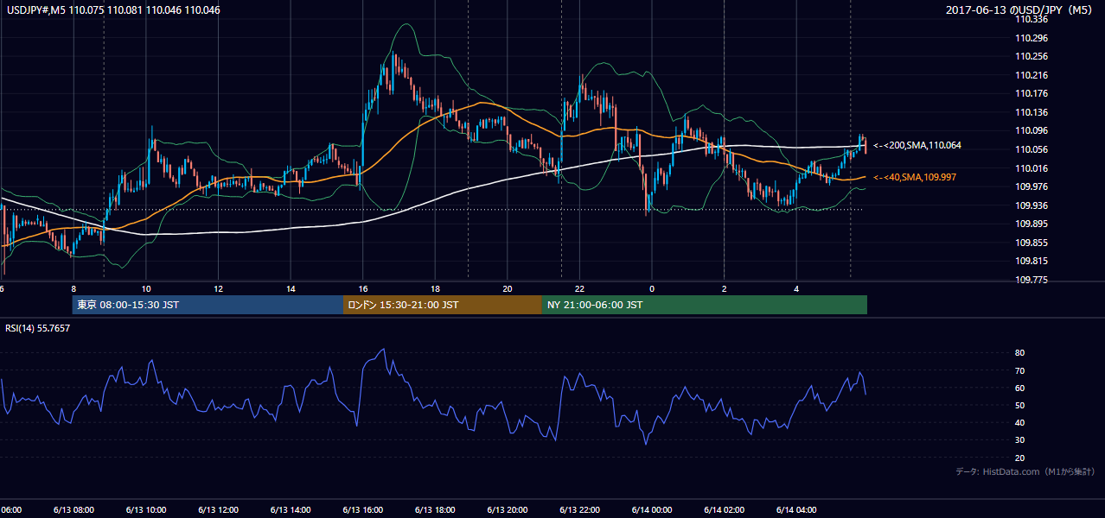Click the 6/14 04:00 time axis label
This screenshot has width=1105, height=518.
tap(796, 509)
